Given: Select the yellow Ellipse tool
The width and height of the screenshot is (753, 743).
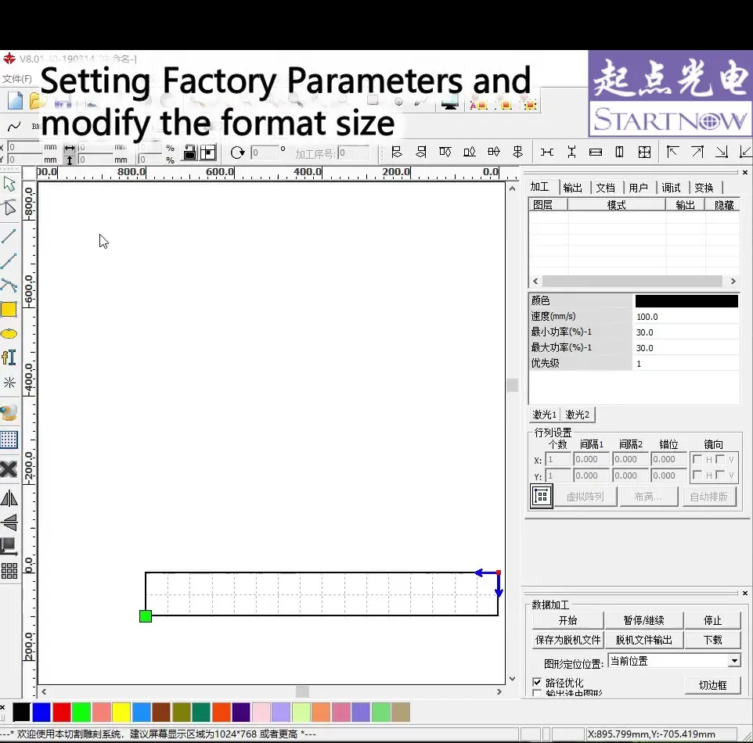Looking at the screenshot, I should pos(9,334).
